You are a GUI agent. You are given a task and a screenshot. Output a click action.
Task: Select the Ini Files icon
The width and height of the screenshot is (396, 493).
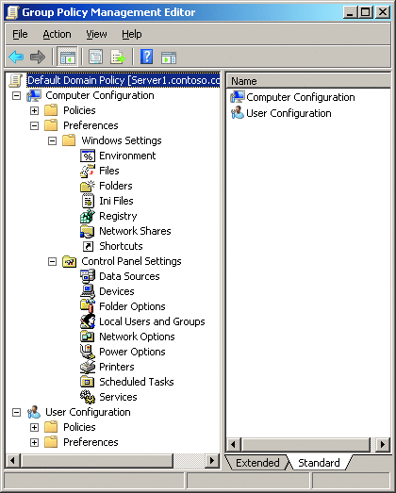click(x=88, y=201)
